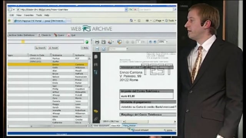Open the email/share globe icon in PDF toolbar

(x=110, y=42)
